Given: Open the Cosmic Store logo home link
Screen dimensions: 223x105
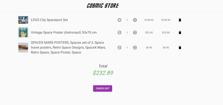Looking at the screenshot, I should point(103,6).
